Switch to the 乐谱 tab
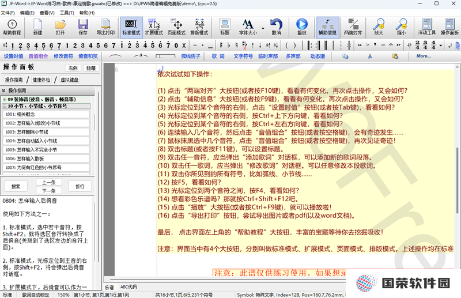 click(109, 287)
